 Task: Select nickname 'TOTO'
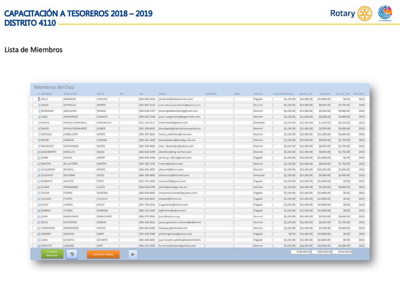(107, 181)
